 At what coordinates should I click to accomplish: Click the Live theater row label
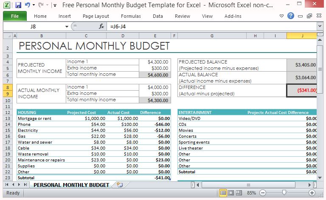191,148
